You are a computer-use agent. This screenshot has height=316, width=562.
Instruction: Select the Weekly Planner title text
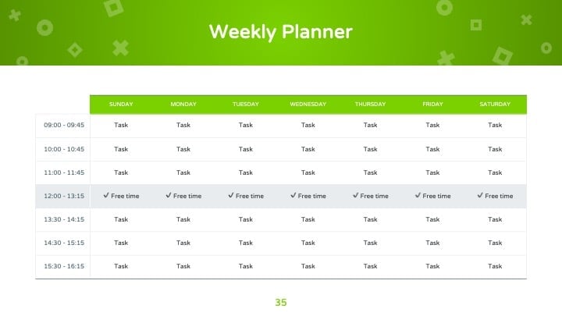pyautogui.click(x=281, y=32)
